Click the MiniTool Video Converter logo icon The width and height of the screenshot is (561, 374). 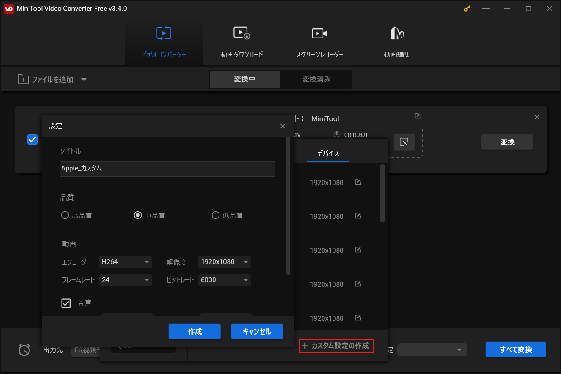(9, 9)
